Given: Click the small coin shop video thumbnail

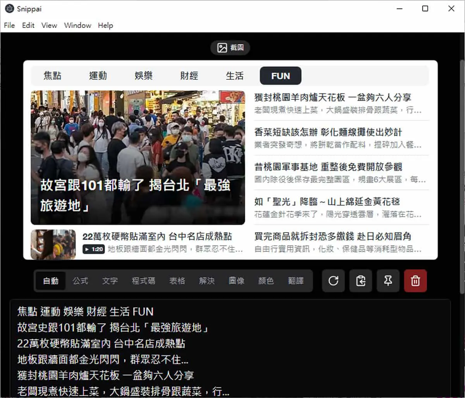Looking at the screenshot, I should pyautogui.click(x=53, y=244).
